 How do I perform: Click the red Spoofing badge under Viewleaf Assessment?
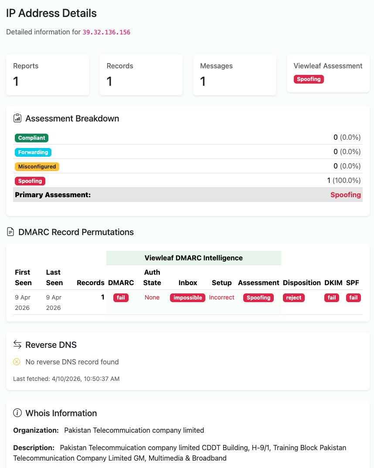[309, 79]
